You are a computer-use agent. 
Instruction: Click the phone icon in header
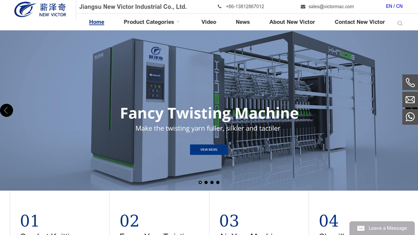tap(219, 6)
